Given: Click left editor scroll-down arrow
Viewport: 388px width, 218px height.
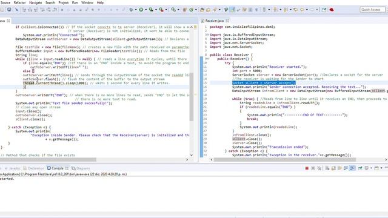Looking at the screenshot, I should coord(192,155).
